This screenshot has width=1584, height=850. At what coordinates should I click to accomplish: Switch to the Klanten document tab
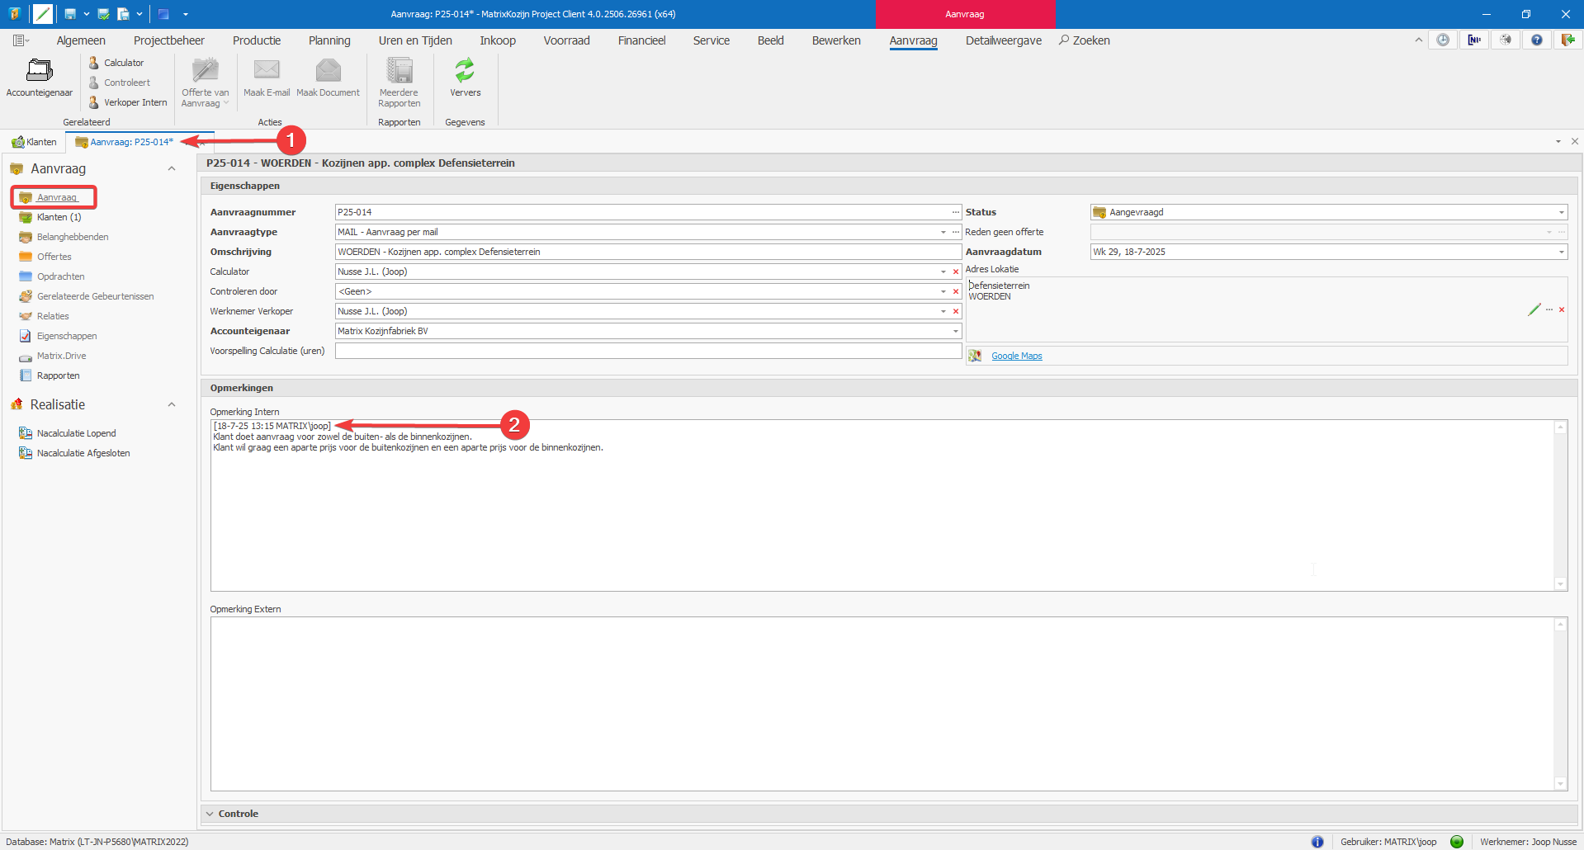point(35,142)
